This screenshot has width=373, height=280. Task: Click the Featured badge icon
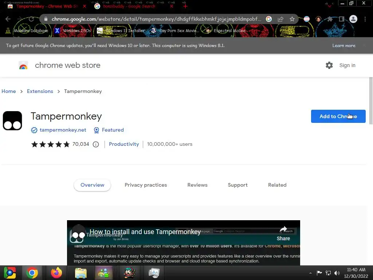pyautogui.click(x=96, y=130)
